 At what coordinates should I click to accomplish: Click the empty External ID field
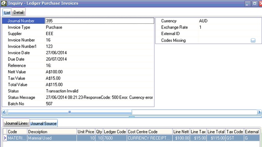[x=230, y=34]
